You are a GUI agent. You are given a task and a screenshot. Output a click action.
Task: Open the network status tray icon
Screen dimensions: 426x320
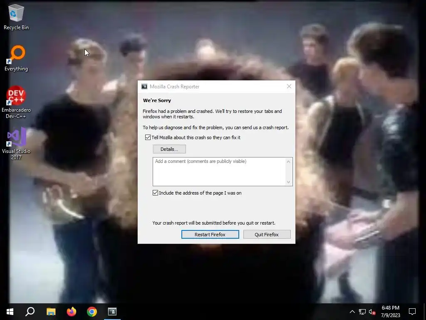(x=362, y=312)
